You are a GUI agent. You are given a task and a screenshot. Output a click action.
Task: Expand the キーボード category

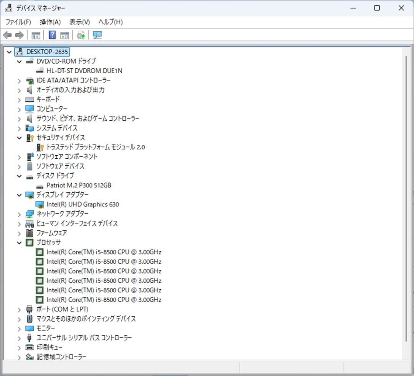pyautogui.click(x=19, y=99)
